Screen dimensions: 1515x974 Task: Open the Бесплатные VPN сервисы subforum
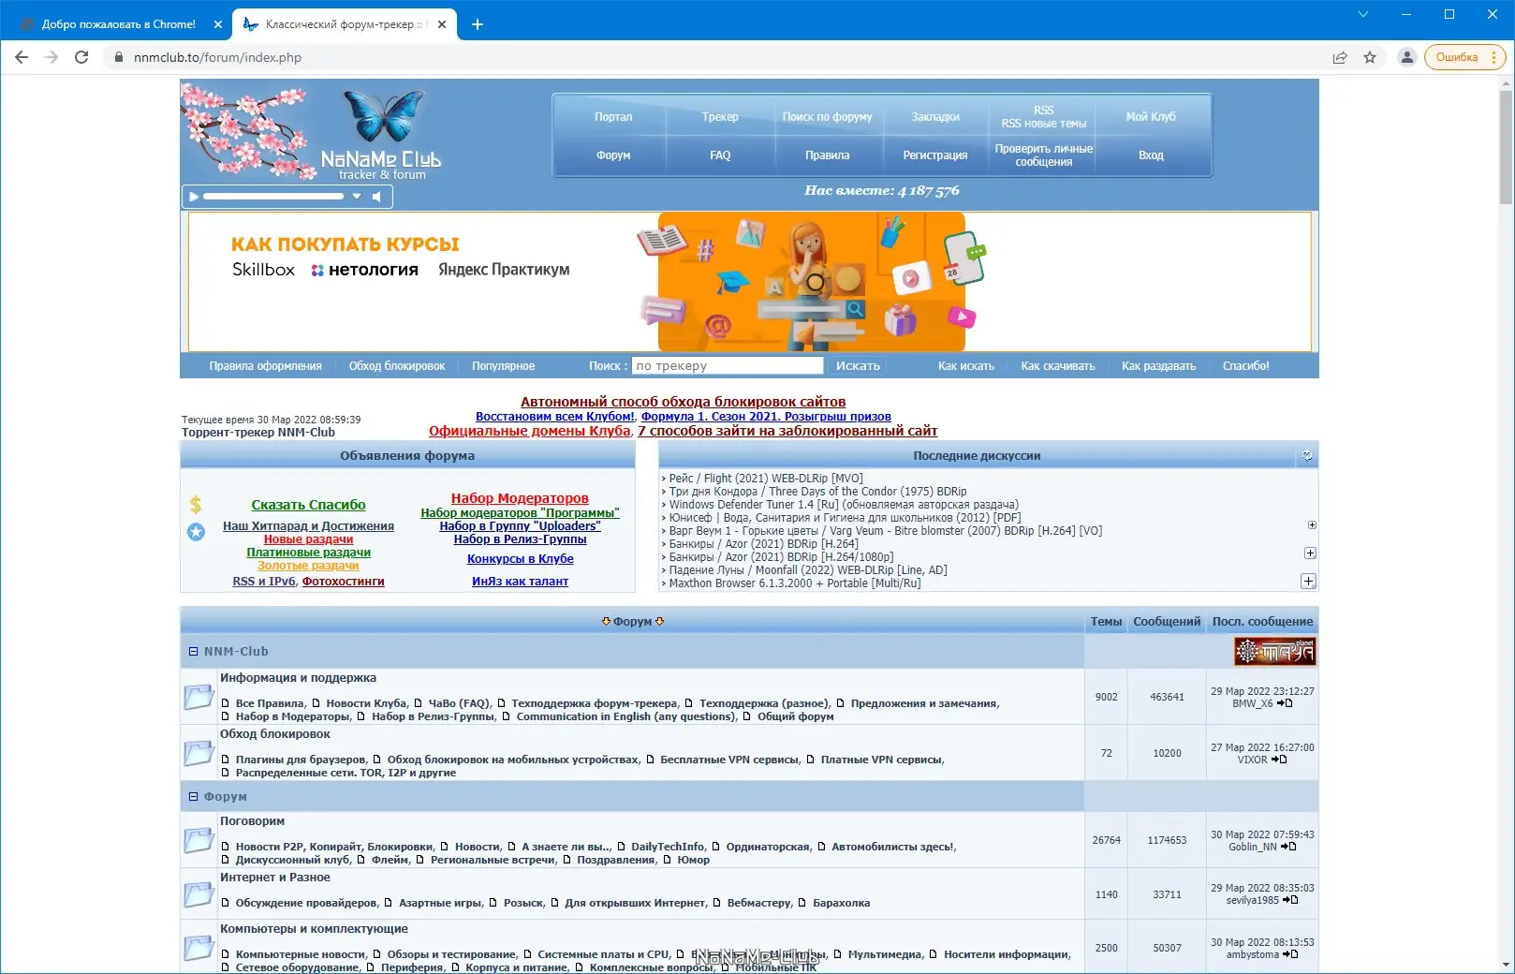tap(730, 760)
